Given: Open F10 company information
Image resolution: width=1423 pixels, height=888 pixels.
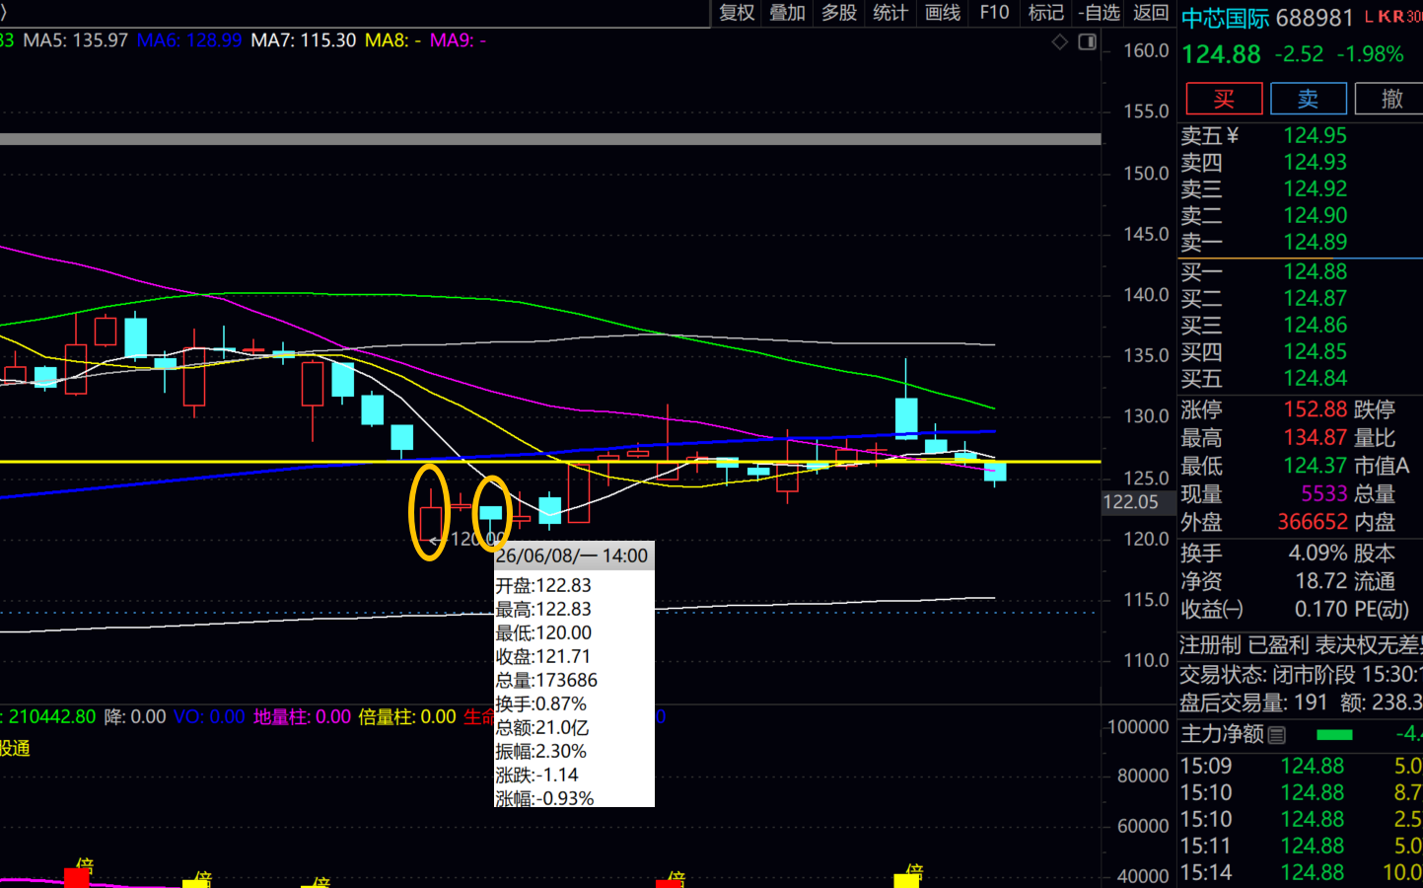Looking at the screenshot, I should pos(994,13).
